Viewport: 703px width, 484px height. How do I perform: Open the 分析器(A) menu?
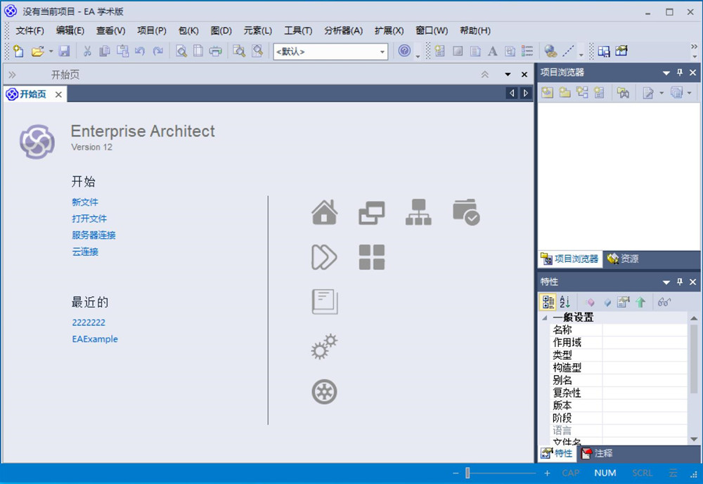(x=344, y=30)
